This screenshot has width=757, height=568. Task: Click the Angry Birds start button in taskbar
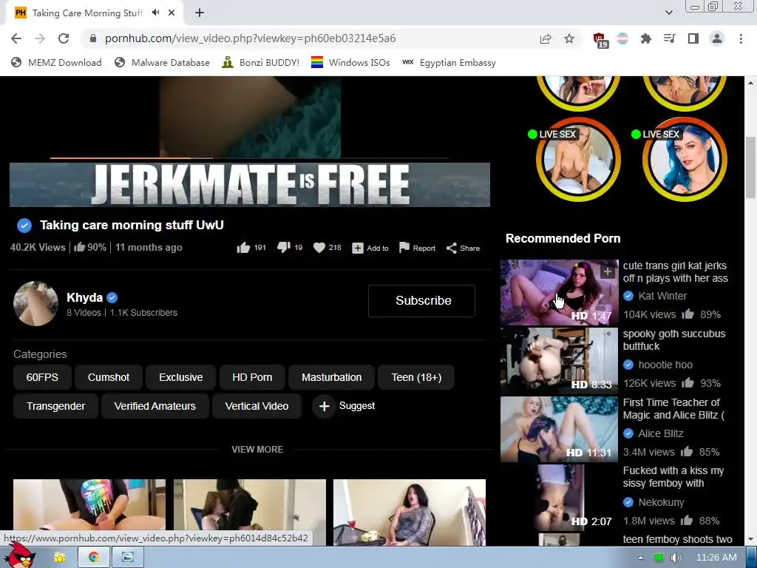pos(19,556)
